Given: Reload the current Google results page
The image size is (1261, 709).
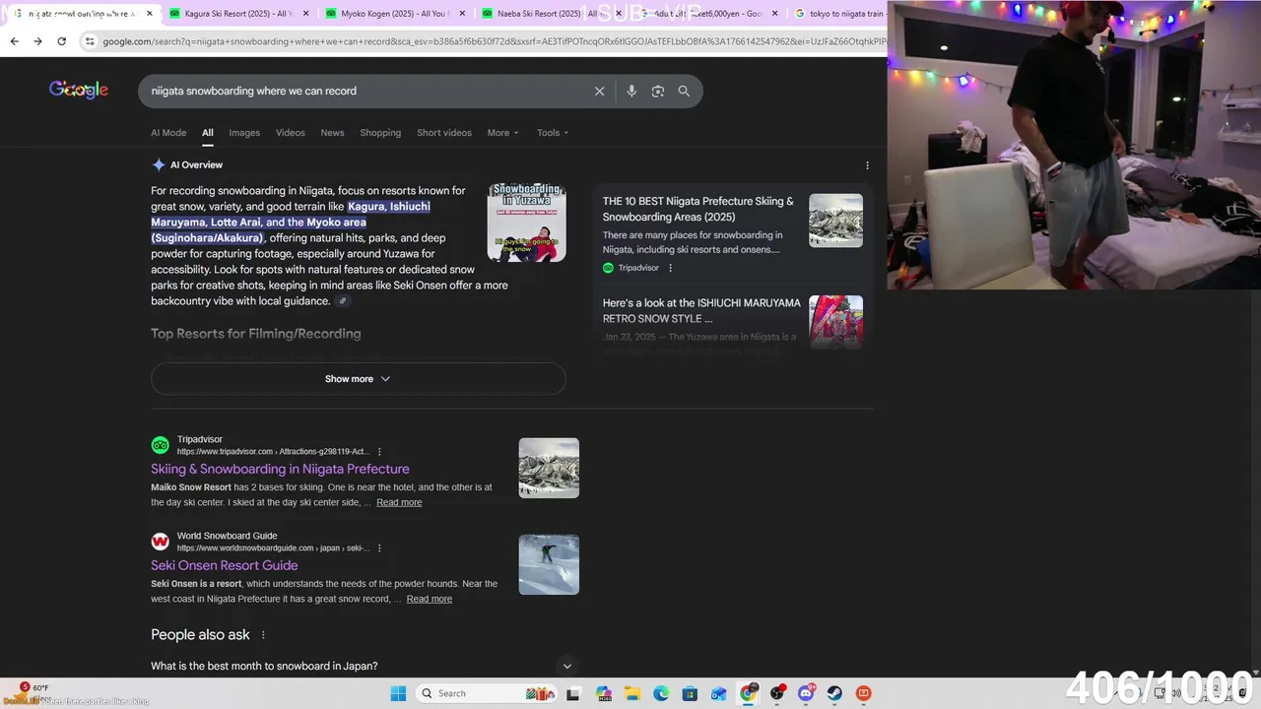Looking at the screenshot, I should point(62,41).
